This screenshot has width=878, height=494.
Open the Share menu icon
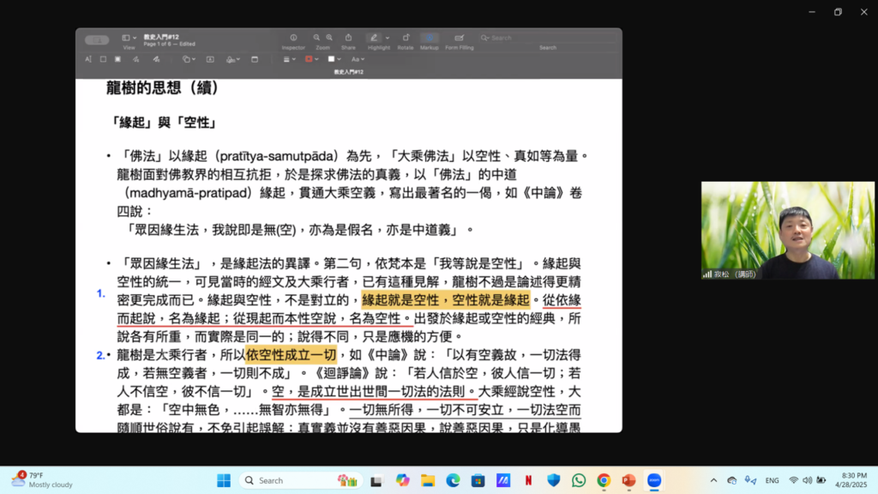[348, 39]
